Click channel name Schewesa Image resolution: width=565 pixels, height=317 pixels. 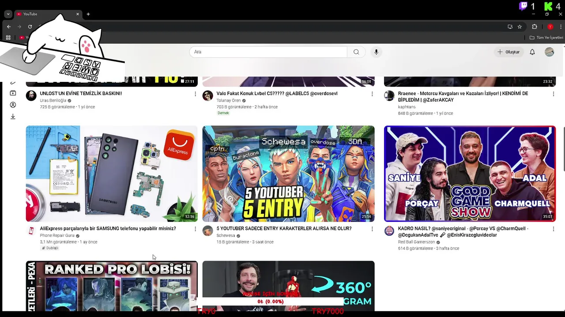click(226, 236)
